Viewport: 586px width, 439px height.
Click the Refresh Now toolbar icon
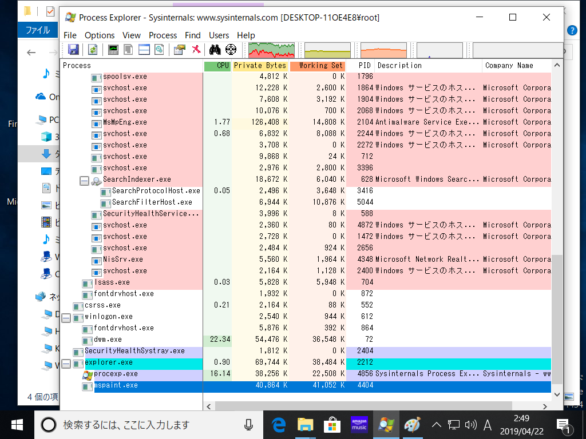(93, 49)
